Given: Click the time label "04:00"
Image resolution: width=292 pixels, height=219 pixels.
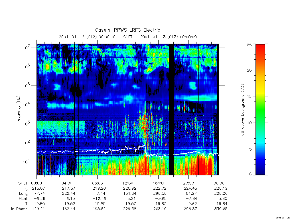Looking at the screenshot, I should pyautogui.click(x=67, y=183).
